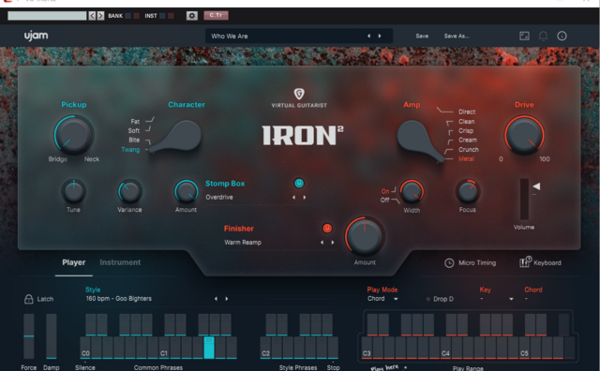Open the Warm Reamp finisher selector
Image resolution: width=600 pixels, height=371 pixels.
tap(243, 243)
